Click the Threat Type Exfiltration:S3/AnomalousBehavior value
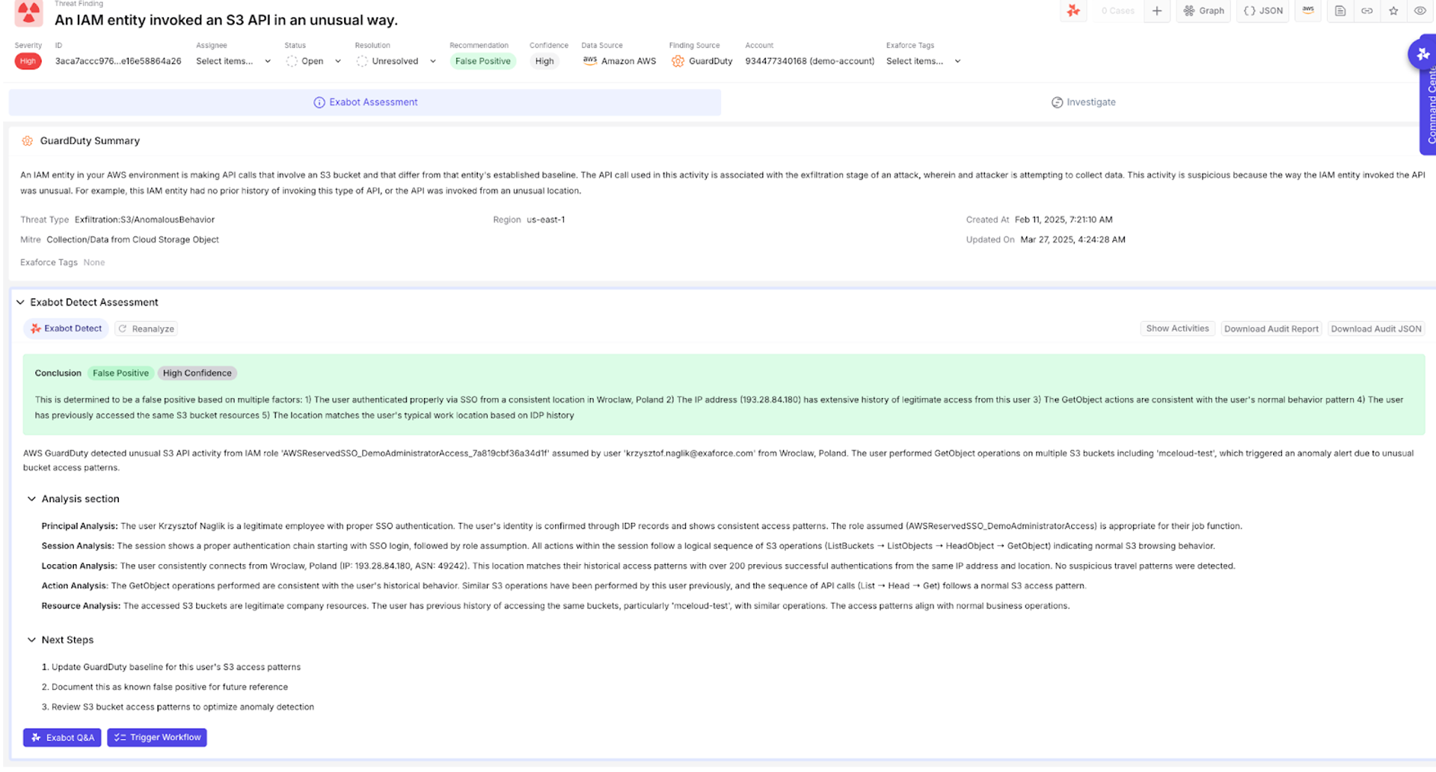This screenshot has width=1436, height=772. 144,220
